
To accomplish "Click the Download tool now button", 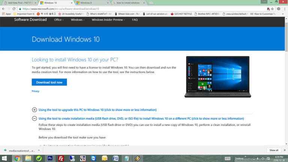I will pos(49,82).
